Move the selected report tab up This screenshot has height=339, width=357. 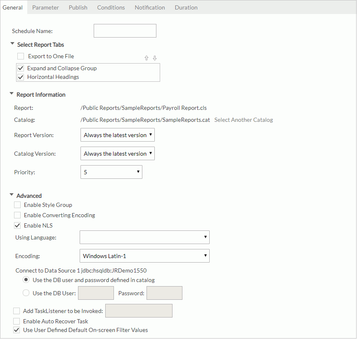(146, 58)
